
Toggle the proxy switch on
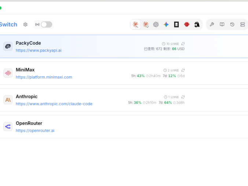click(46, 25)
